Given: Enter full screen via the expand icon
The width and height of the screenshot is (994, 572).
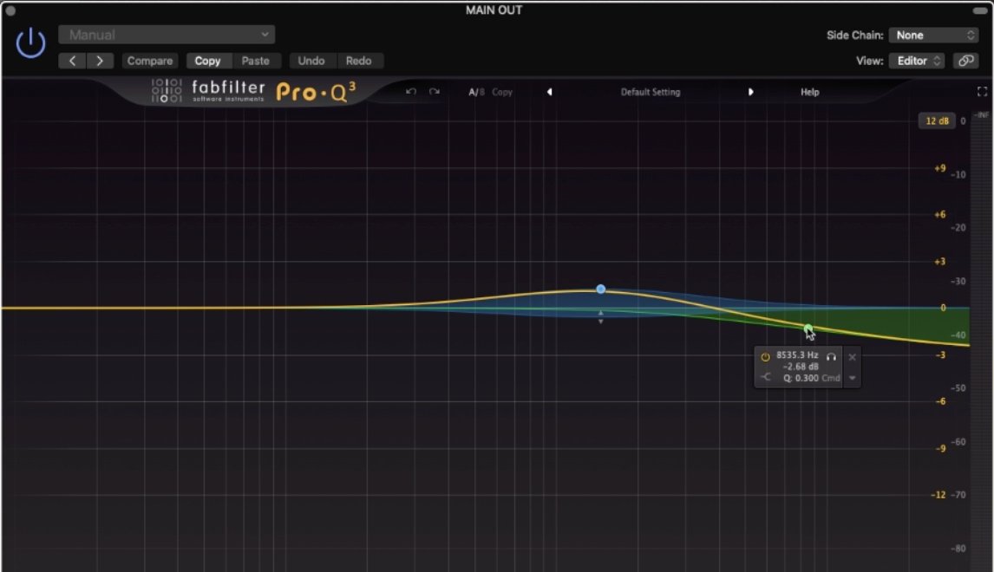Looking at the screenshot, I should coord(981,90).
